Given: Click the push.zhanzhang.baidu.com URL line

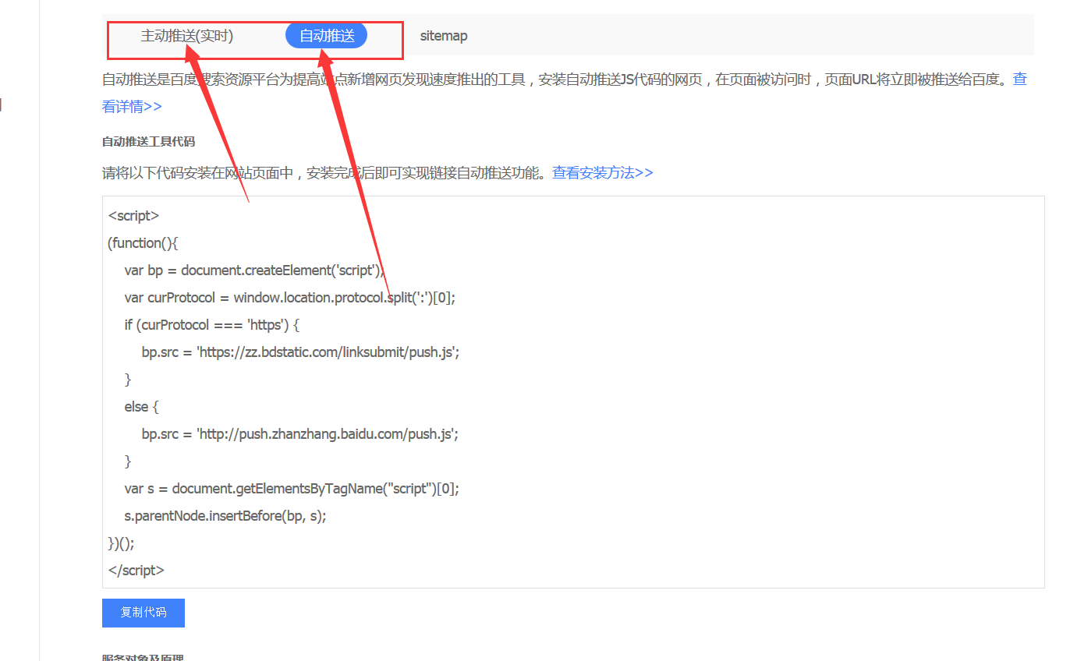Looking at the screenshot, I should click(299, 434).
